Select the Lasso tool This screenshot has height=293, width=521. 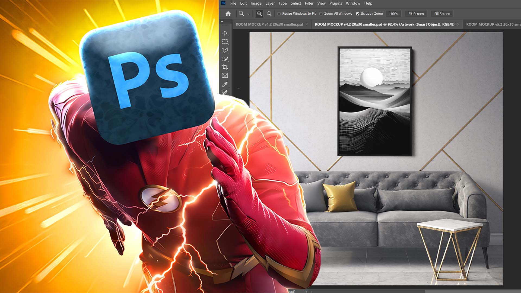[225, 50]
